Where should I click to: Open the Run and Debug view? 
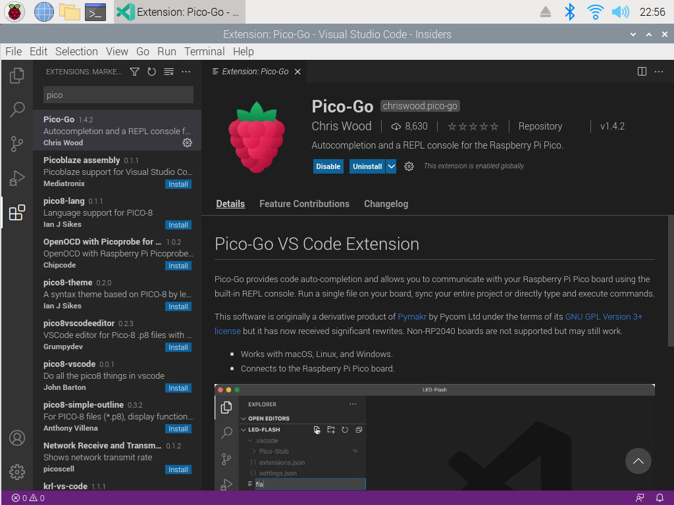16,178
